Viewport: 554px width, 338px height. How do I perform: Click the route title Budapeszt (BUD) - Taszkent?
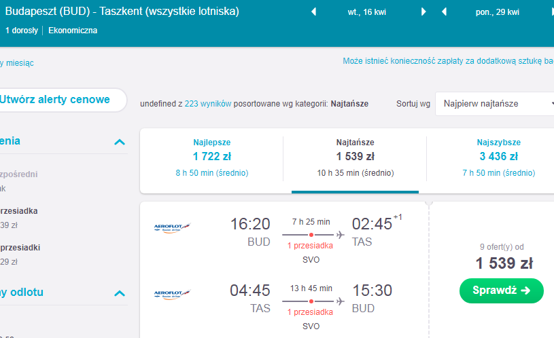(x=122, y=12)
